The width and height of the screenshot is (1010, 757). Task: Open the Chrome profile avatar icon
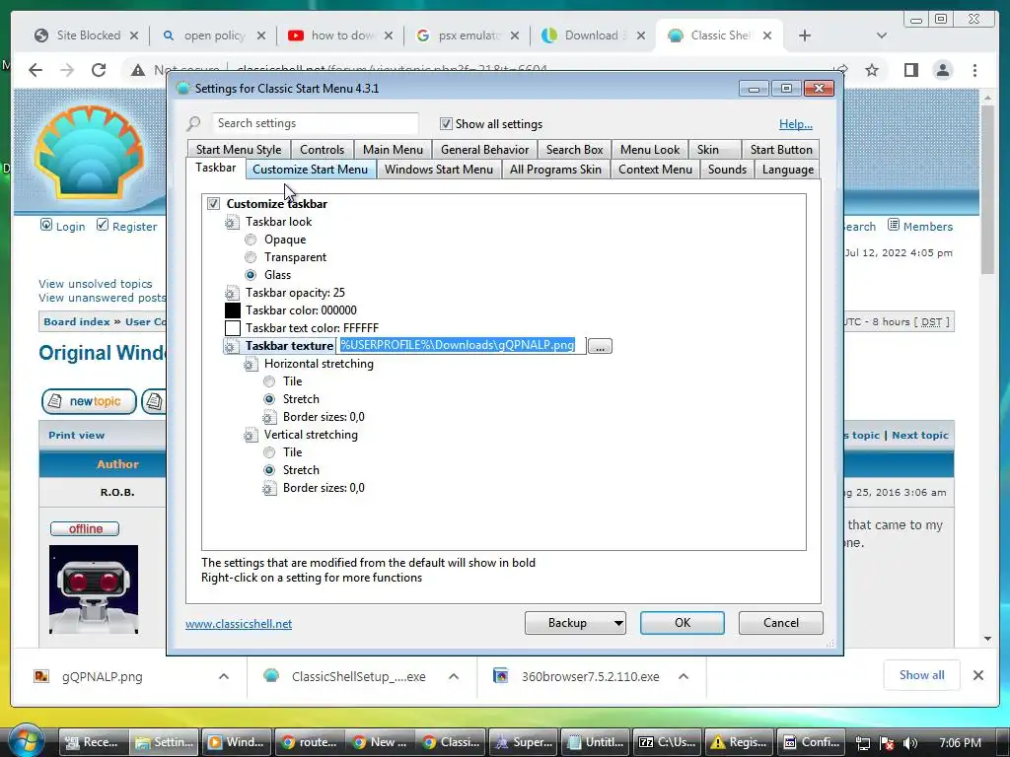pos(942,70)
